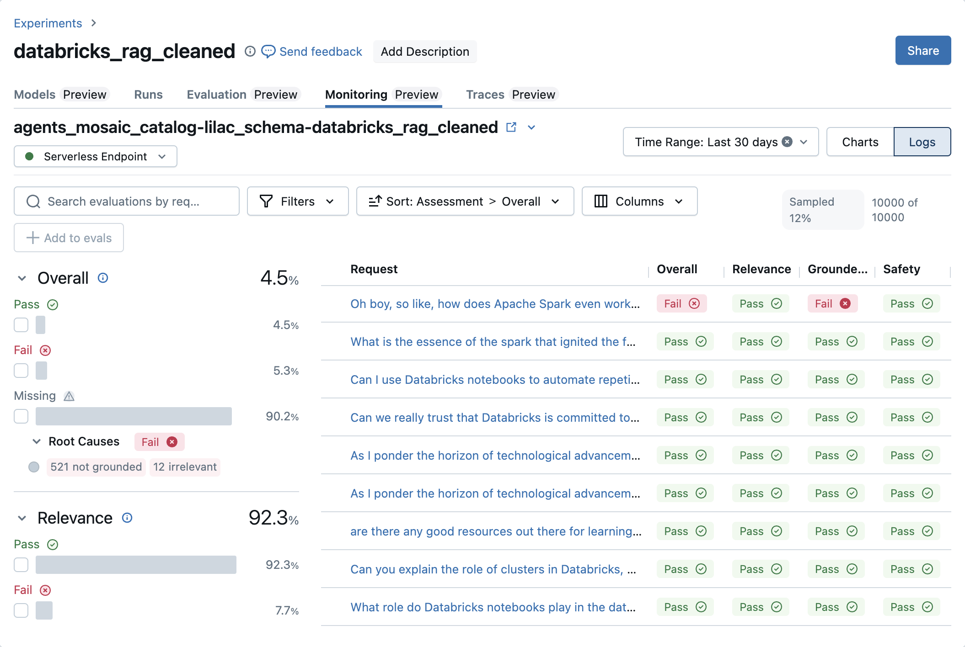Click the 12 irrelevant tag
The width and height of the screenshot is (965, 647).
185,467
